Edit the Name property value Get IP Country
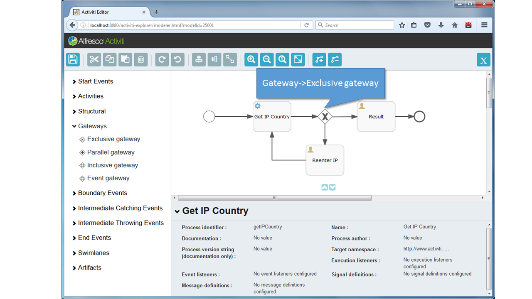 [420, 227]
